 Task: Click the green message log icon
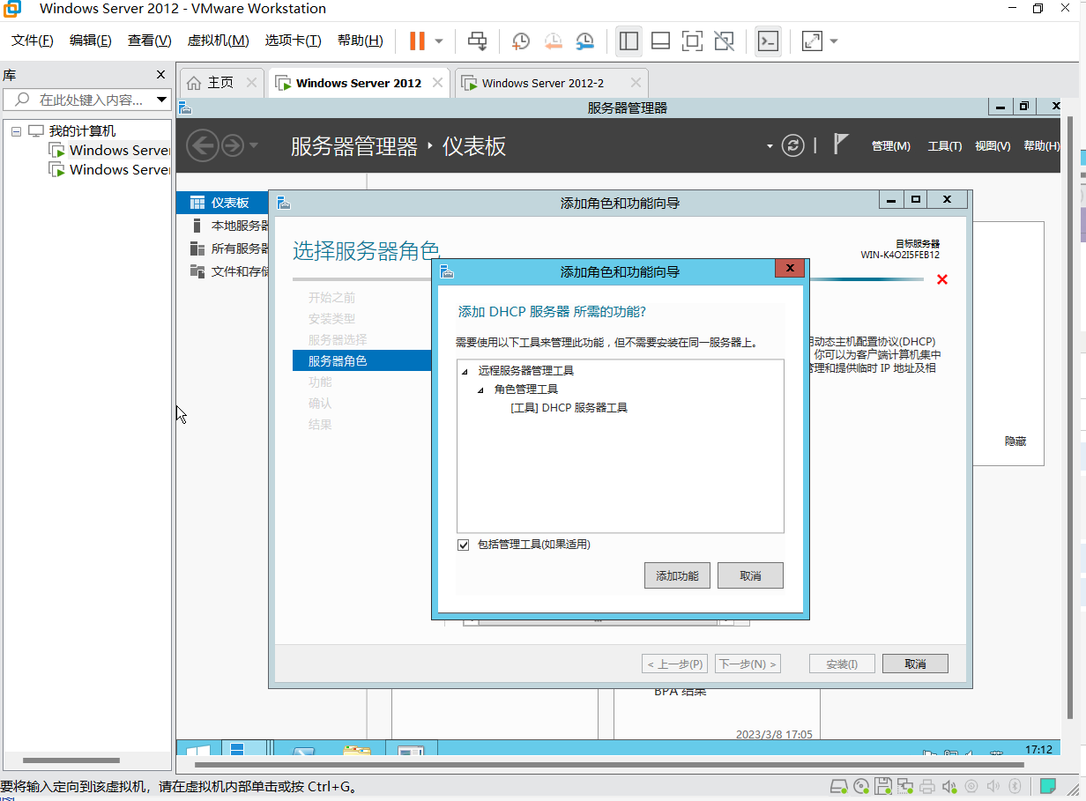(1047, 786)
